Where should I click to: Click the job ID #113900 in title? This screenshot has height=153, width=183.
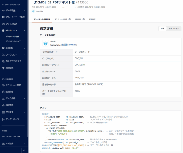point(82,2)
